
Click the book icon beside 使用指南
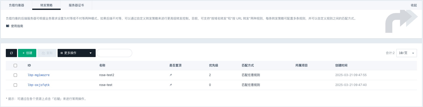(8, 26)
